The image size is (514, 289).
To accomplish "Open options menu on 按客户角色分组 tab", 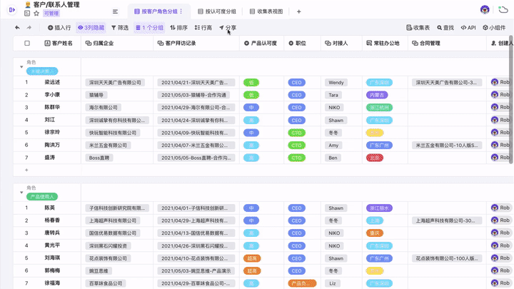I will [181, 11].
